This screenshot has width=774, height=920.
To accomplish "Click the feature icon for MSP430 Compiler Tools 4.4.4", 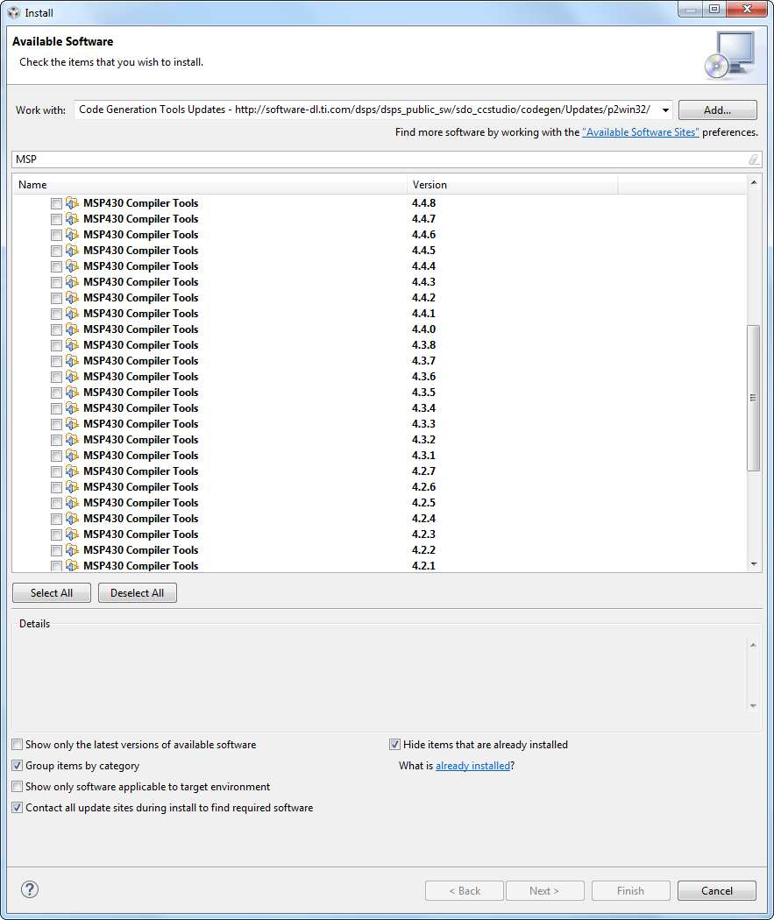I will coord(72,266).
